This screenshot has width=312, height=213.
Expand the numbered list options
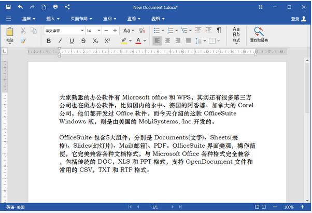coord(177,31)
